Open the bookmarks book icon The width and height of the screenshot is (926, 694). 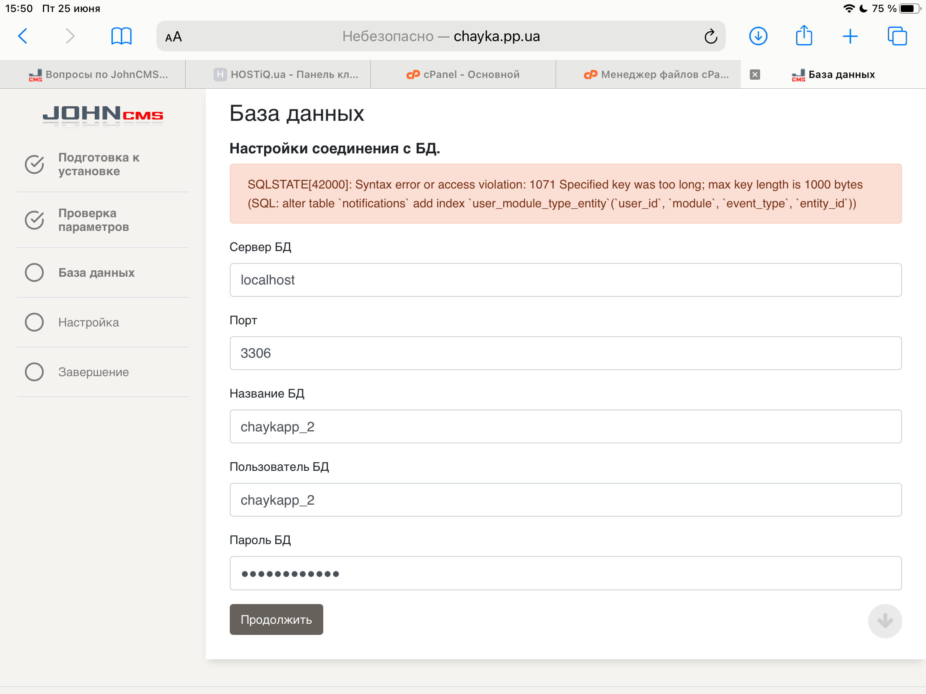pos(121,36)
